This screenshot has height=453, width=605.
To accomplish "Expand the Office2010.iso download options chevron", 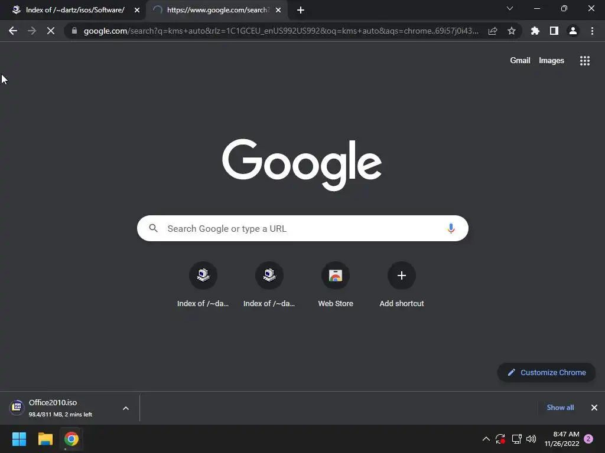I will 126,408.
